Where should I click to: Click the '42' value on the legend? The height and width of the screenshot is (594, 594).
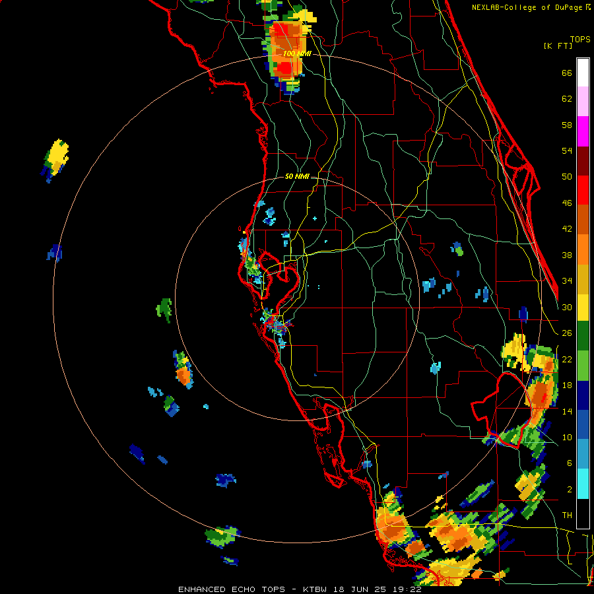pos(567,229)
